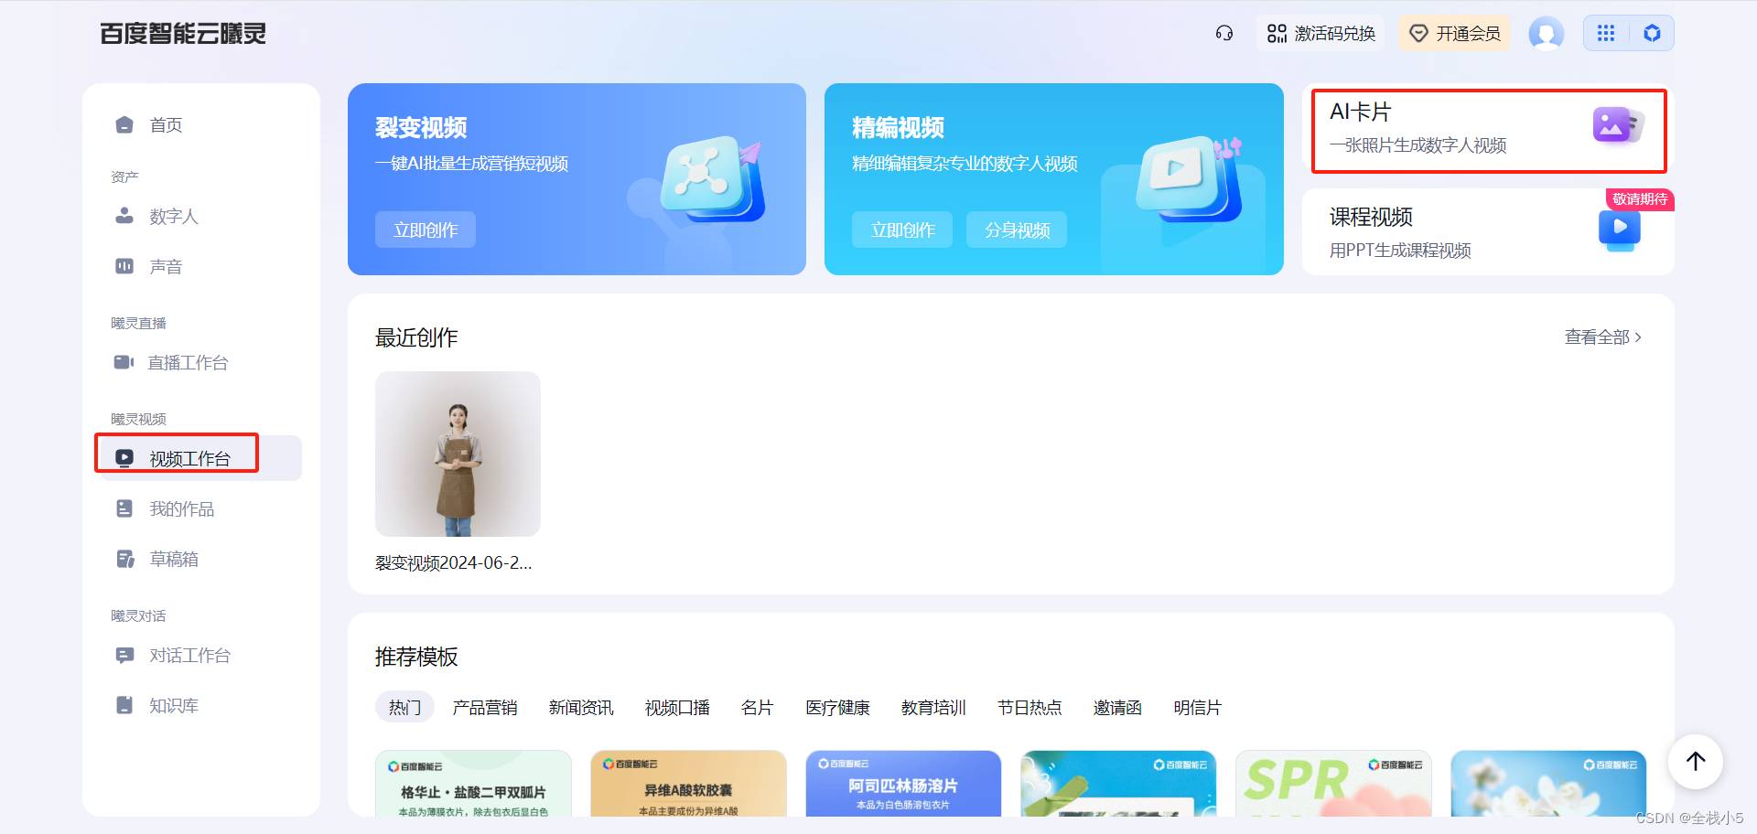Click the back-to-top arrow button
The image size is (1757, 834).
pos(1696,762)
